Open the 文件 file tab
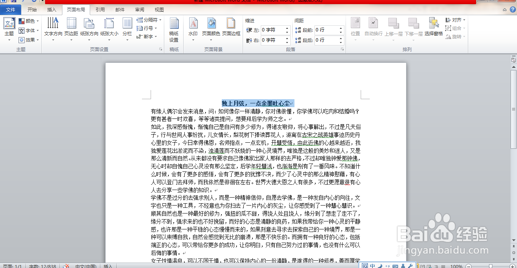This screenshot has height=268, width=517. [x=11, y=10]
